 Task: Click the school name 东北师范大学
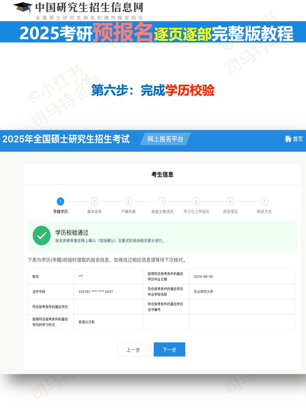203,292
